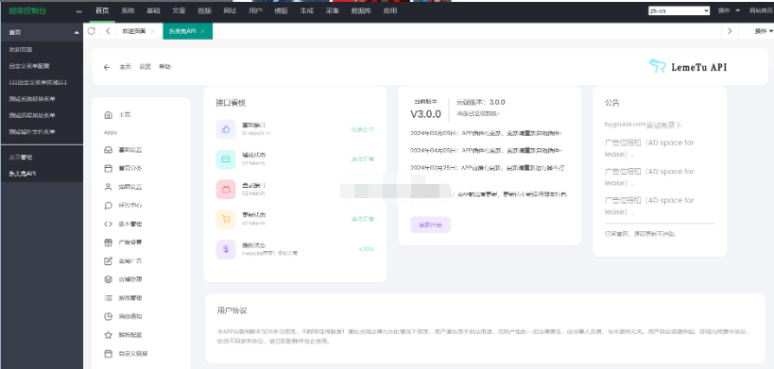Image resolution: width=774 pixels, height=369 pixels.
Task: Open the inbox tray icon in the Apps list
Action: pos(109,150)
